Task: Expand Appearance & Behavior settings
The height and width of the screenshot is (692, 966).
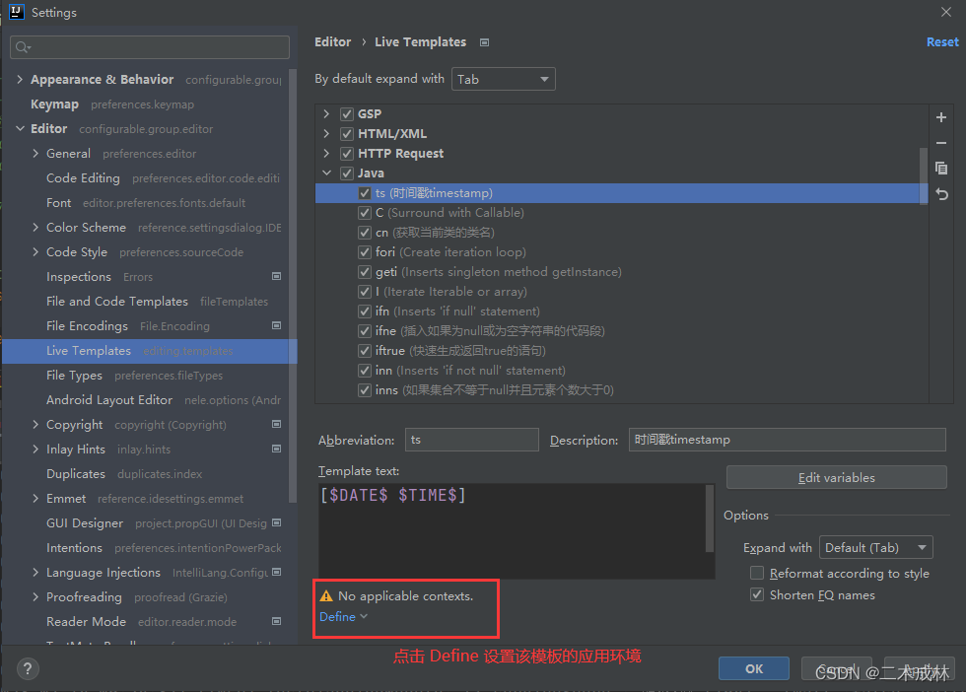Action: pyautogui.click(x=20, y=79)
